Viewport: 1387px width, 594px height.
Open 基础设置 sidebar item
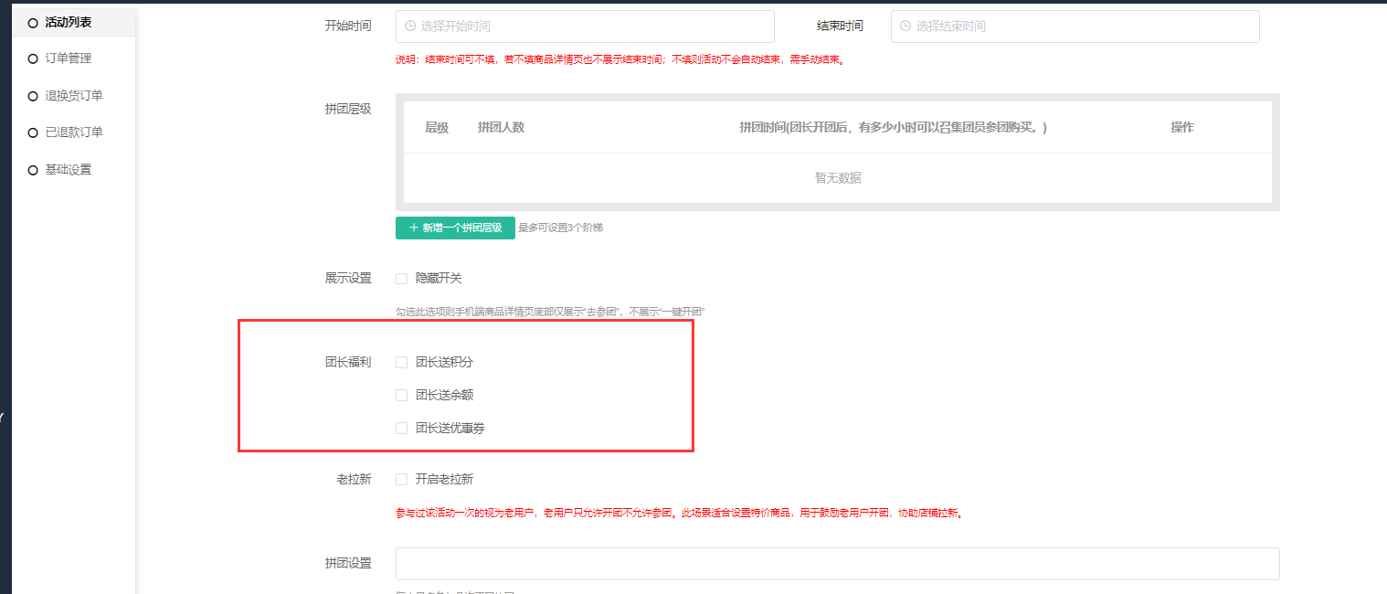pyautogui.click(x=69, y=170)
